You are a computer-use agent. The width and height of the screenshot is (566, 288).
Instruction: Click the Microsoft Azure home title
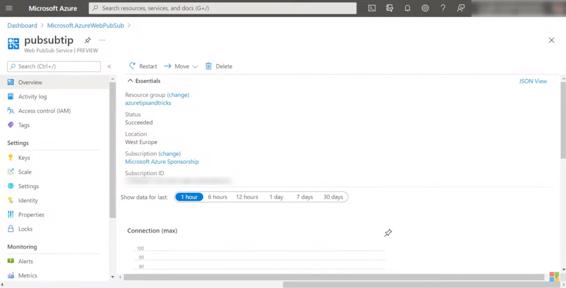[x=53, y=8]
